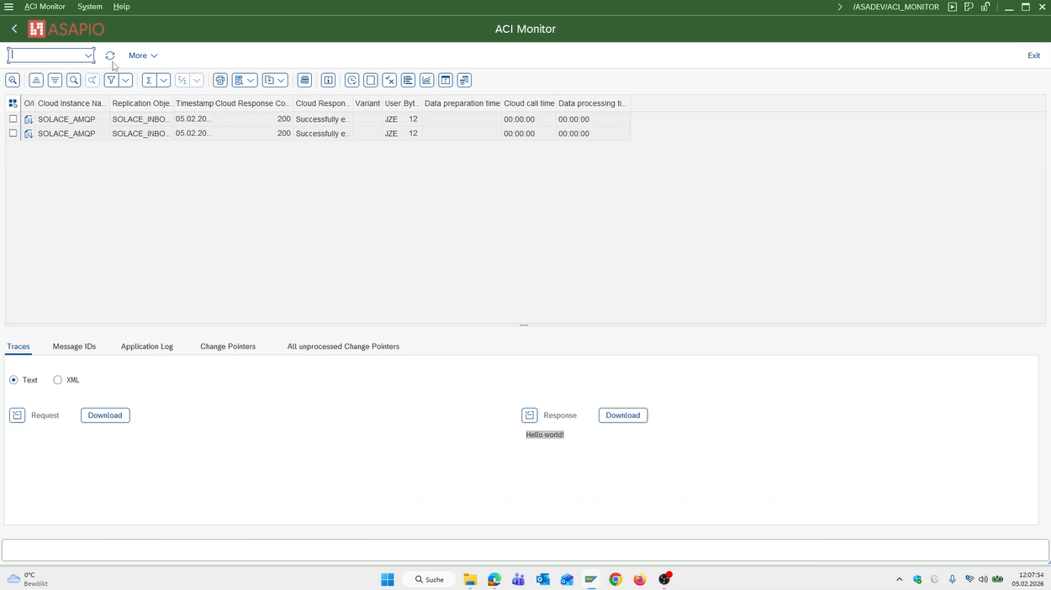This screenshot has width=1051, height=590.
Task: Click the Information icon in toolbar
Action: [328, 80]
